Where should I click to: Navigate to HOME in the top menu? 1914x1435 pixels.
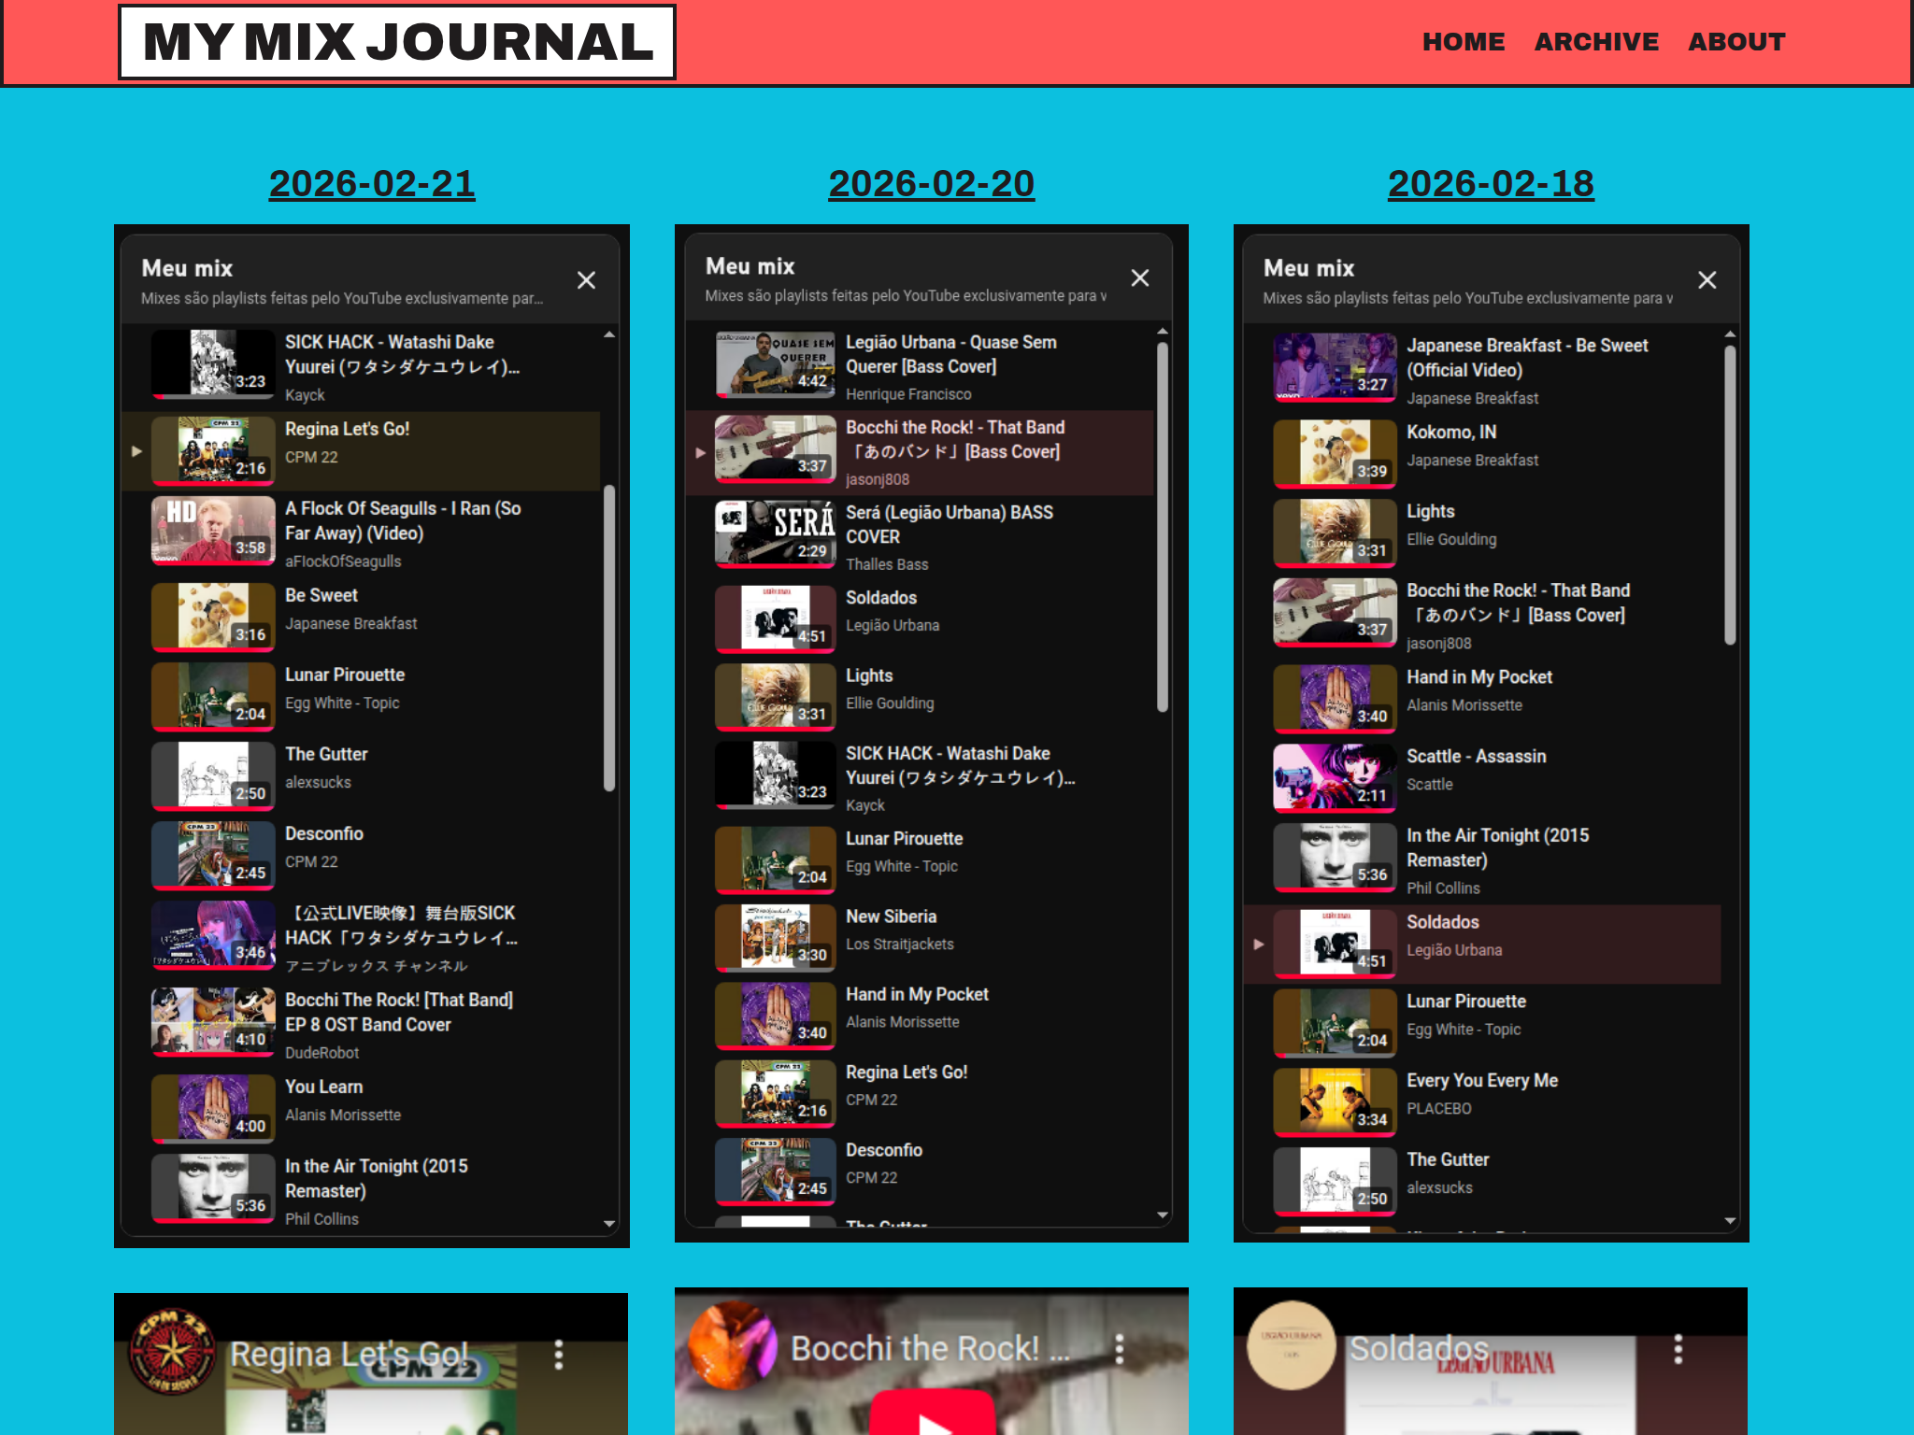tap(1464, 41)
